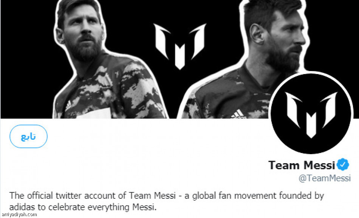
Task: Open the @TeamMessi handle link
Action: click(325, 178)
